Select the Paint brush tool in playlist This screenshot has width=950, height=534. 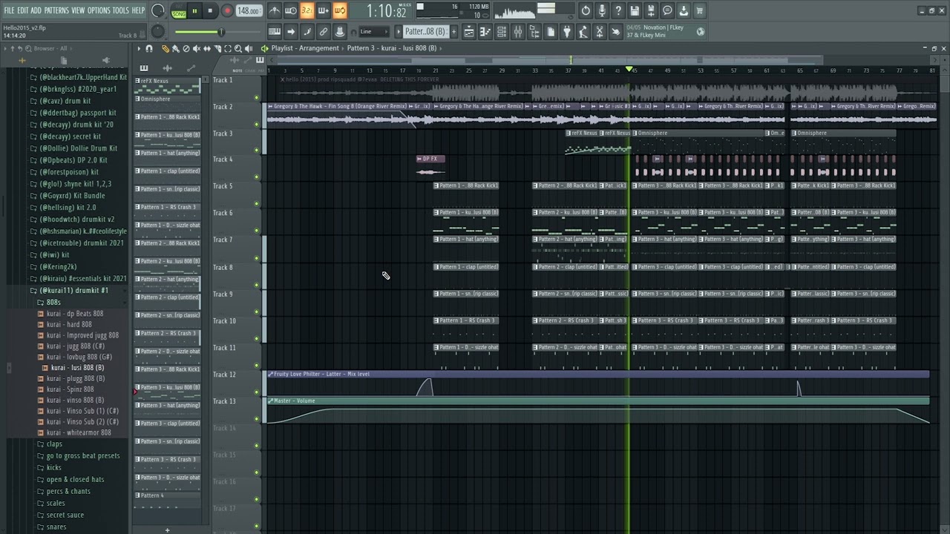click(x=176, y=48)
